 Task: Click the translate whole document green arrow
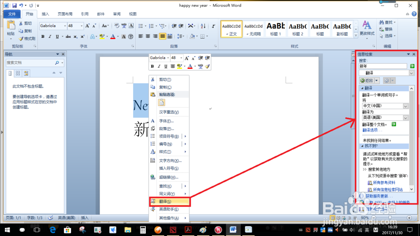pyautogui.click(x=394, y=124)
